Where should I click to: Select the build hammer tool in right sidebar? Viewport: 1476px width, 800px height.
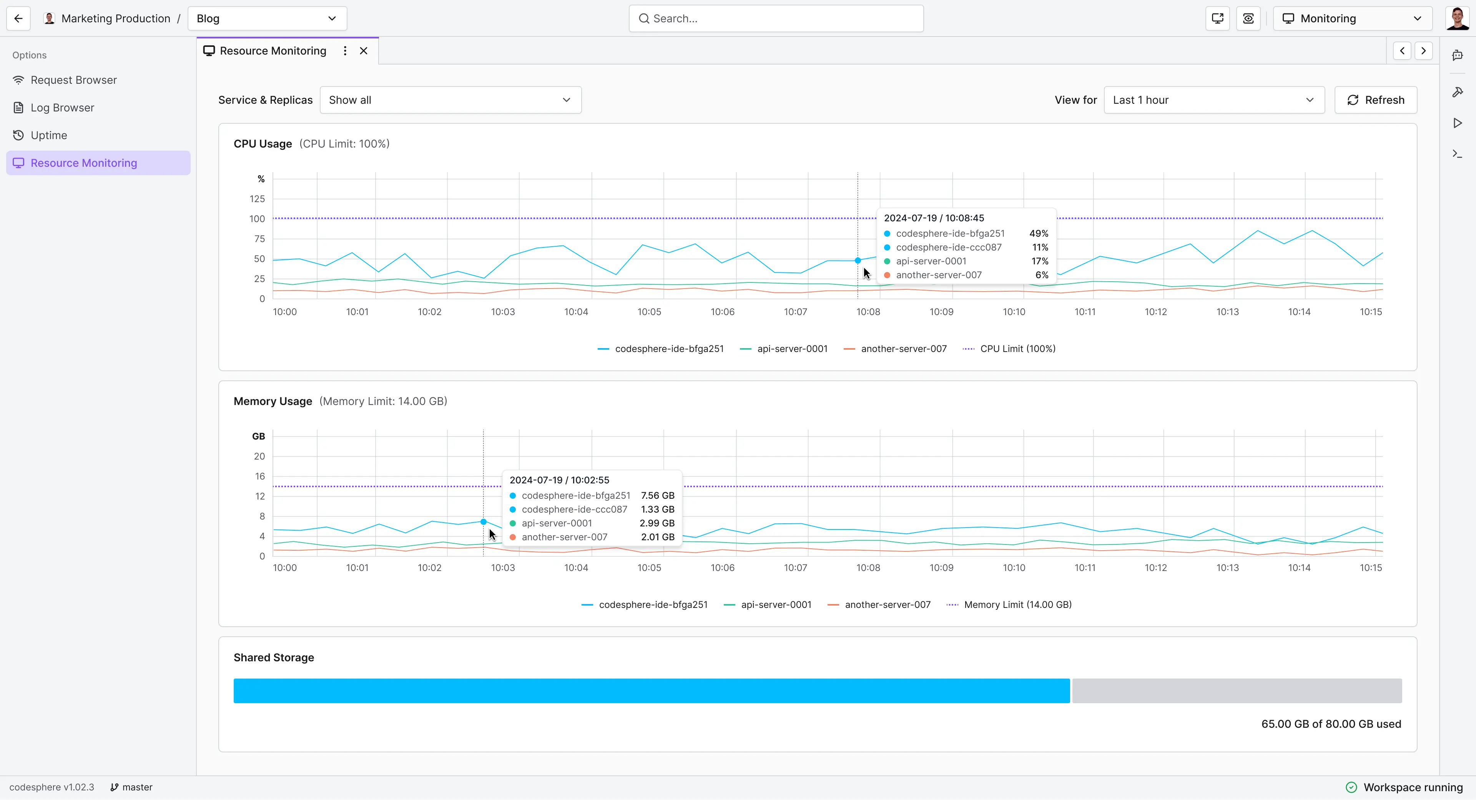pyautogui.click(x=1458, y=91)
